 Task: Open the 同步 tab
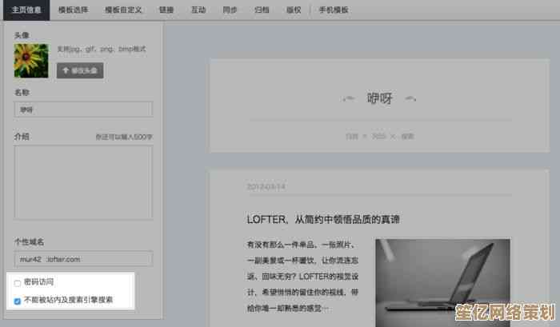click(231, 10)
